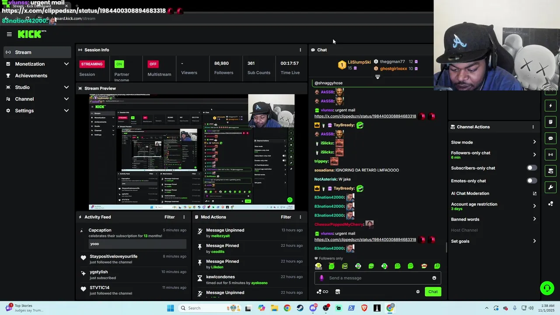
Task: Open Set goals arrow
Action: click(534, 241)
